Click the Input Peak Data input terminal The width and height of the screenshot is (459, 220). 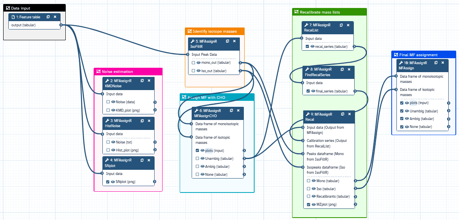point(187,55)
